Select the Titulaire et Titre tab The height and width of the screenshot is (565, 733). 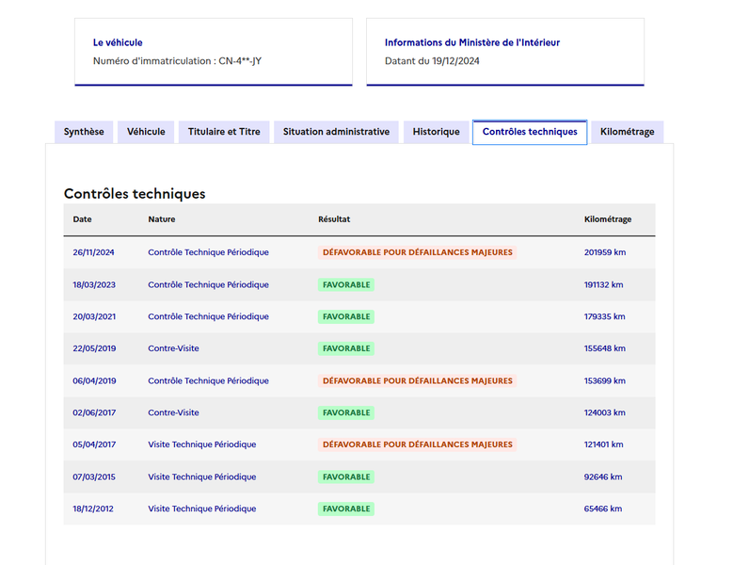[x=224, y=132]
